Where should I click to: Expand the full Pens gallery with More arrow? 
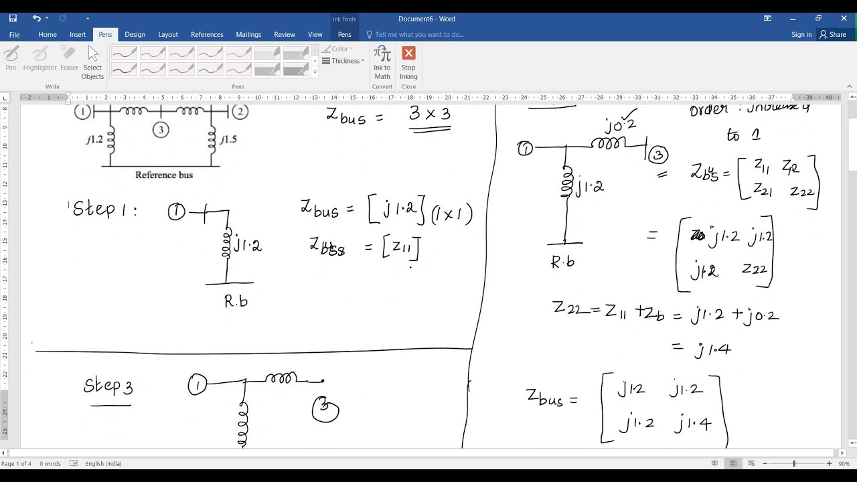(315, 72)
